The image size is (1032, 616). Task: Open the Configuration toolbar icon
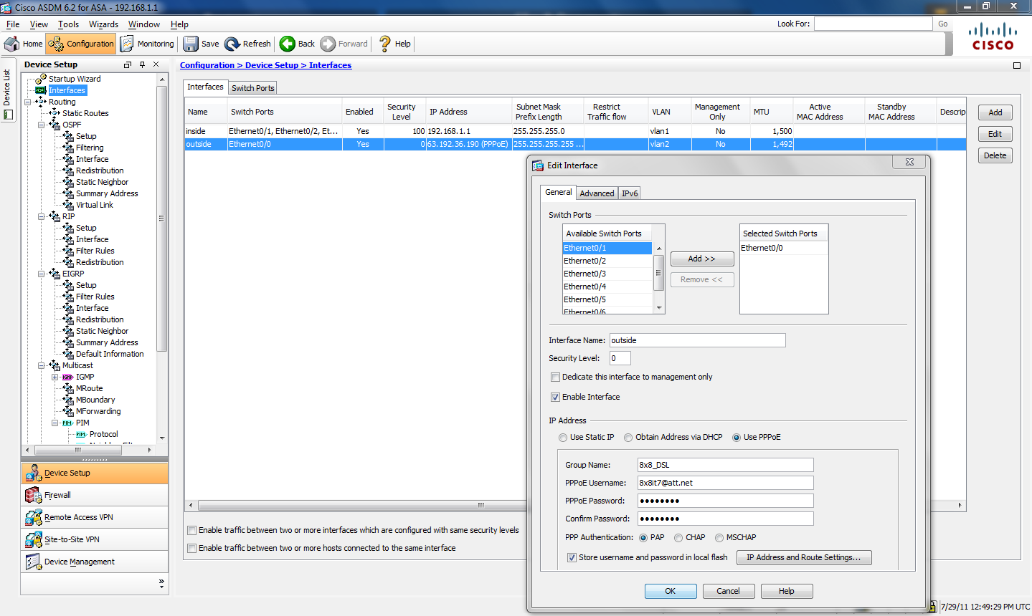pos(56,44)
